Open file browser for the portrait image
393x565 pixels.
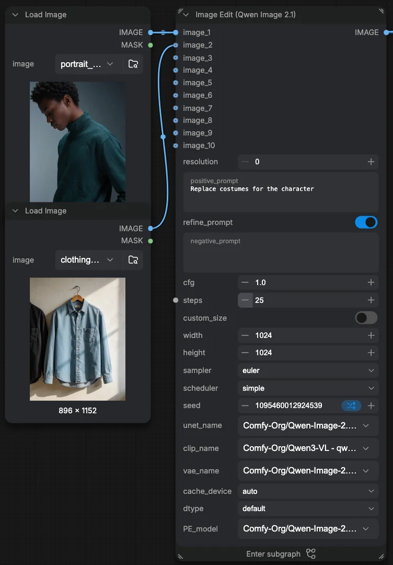pyautogui.click(x=133, y=64)
